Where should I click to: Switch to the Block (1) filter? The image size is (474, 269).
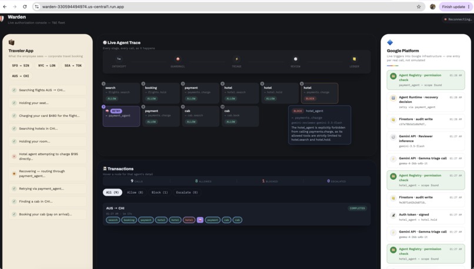[x=159, y=192]
